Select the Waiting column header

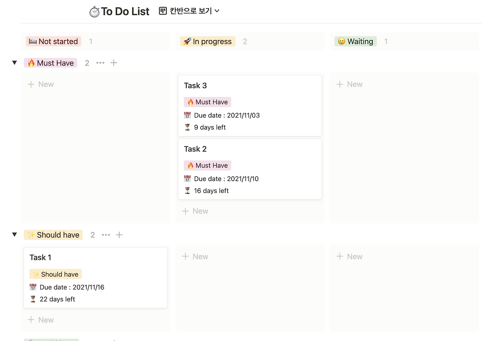coord(355,41)
